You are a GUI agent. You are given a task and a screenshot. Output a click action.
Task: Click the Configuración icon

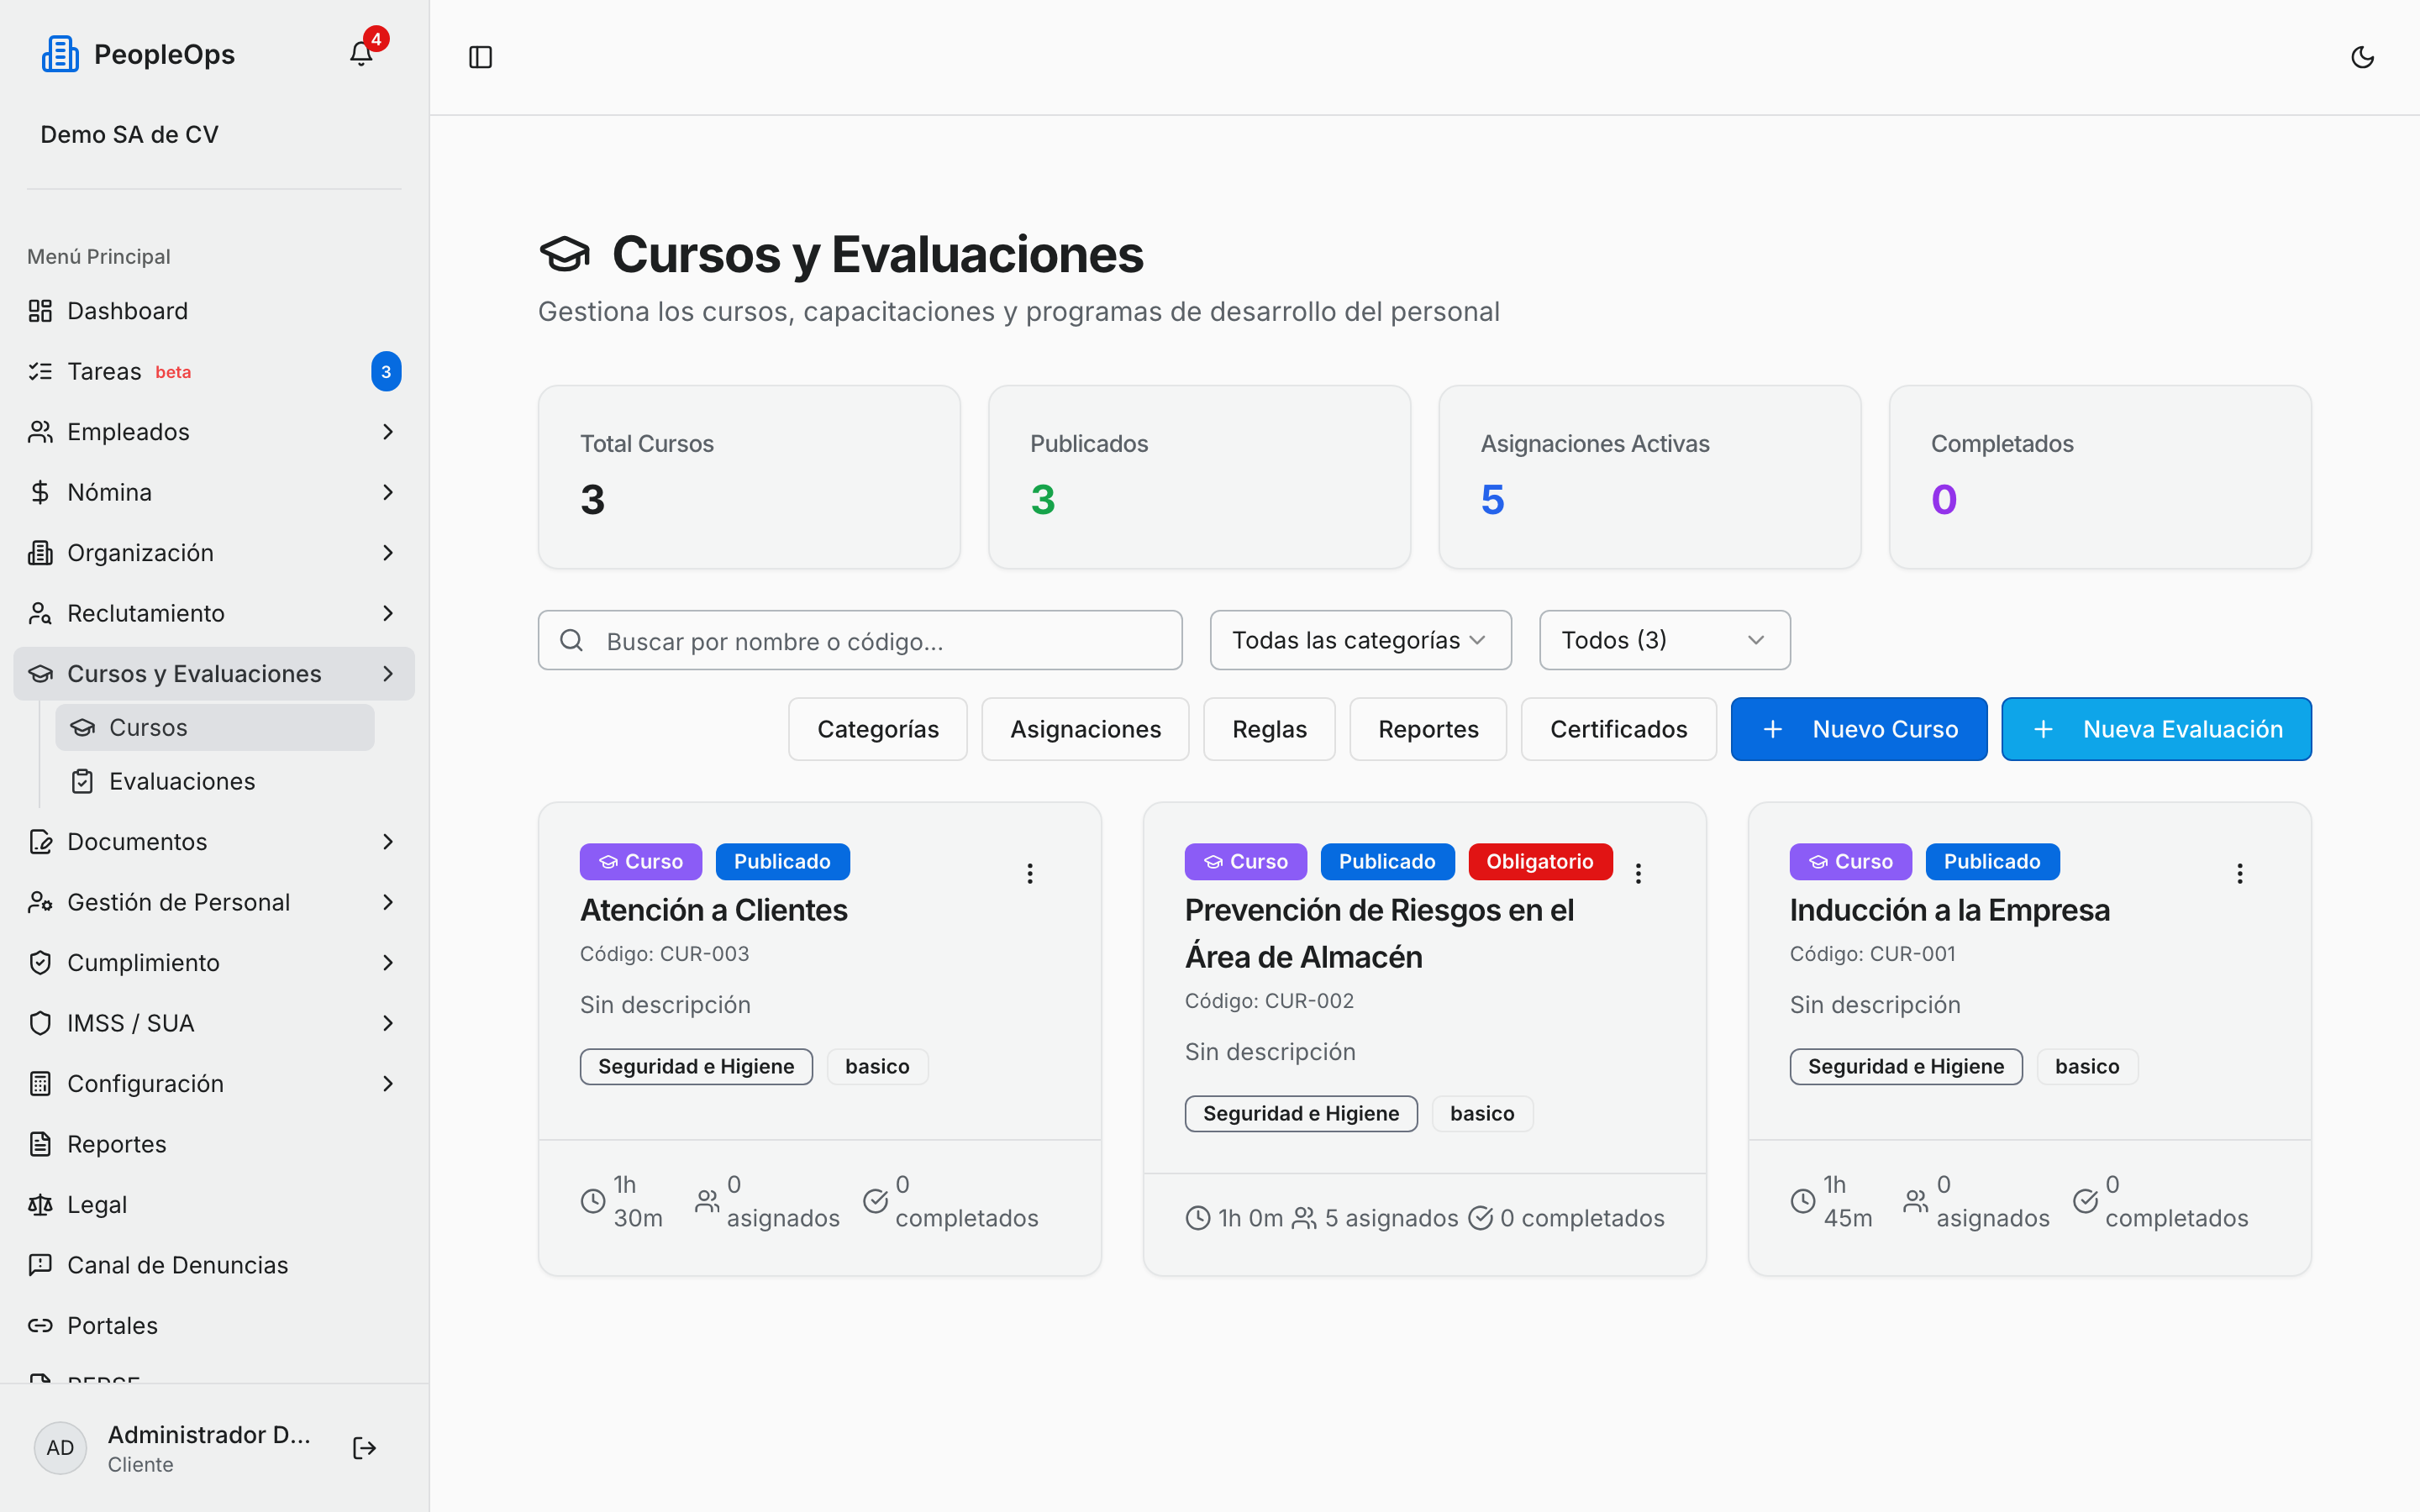click(x=40, y=1084)
